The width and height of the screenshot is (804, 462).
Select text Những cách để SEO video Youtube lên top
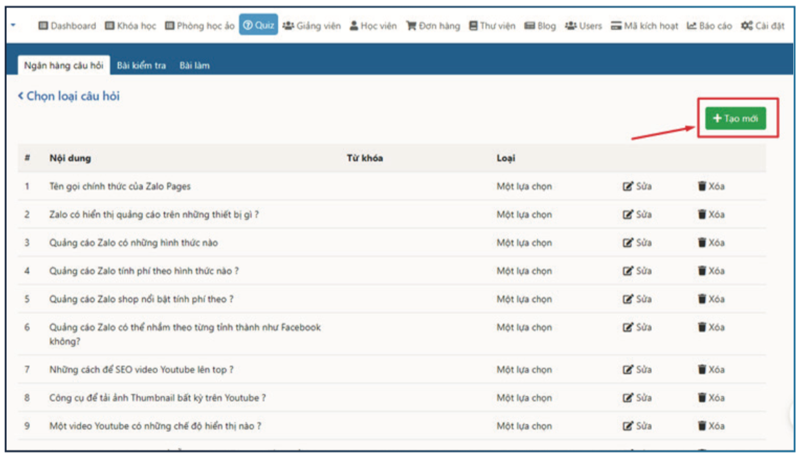[x=141, y=369]
